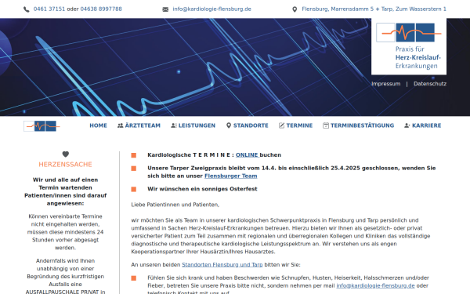
Task: Click the HERZENSSACHE heading
Action: [65, 165]
